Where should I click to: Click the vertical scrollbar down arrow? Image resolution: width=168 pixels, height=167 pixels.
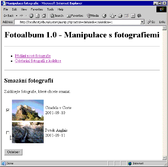click(164, 158)
